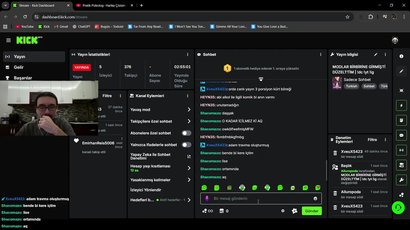
Task: Click the camera icon in the right sidebar
Action: tap(401, 165)
